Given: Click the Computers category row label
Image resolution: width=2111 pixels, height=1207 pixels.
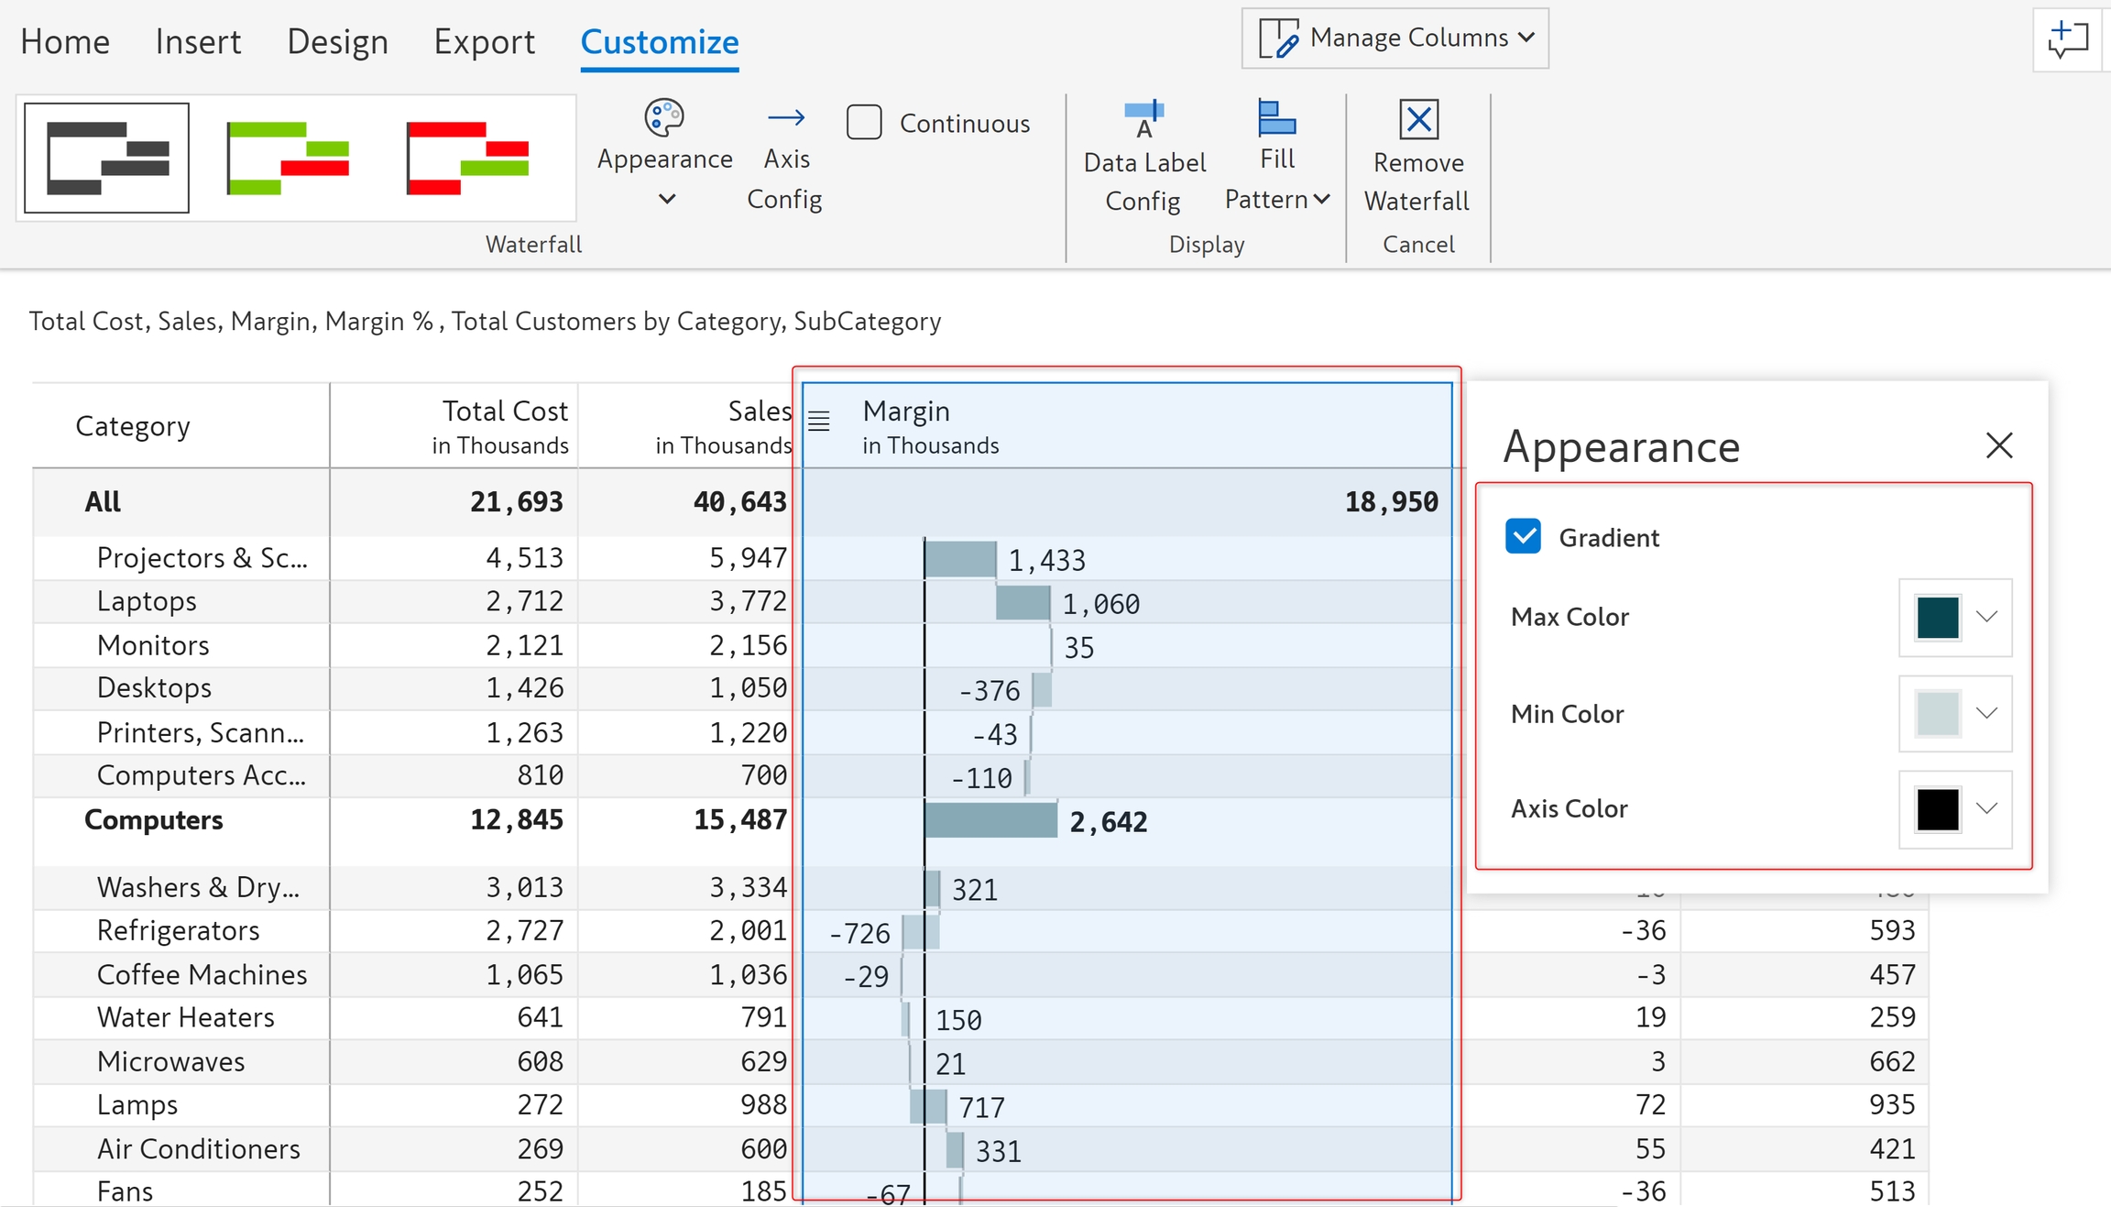Looking at the screenshot, I should [153, 820].
